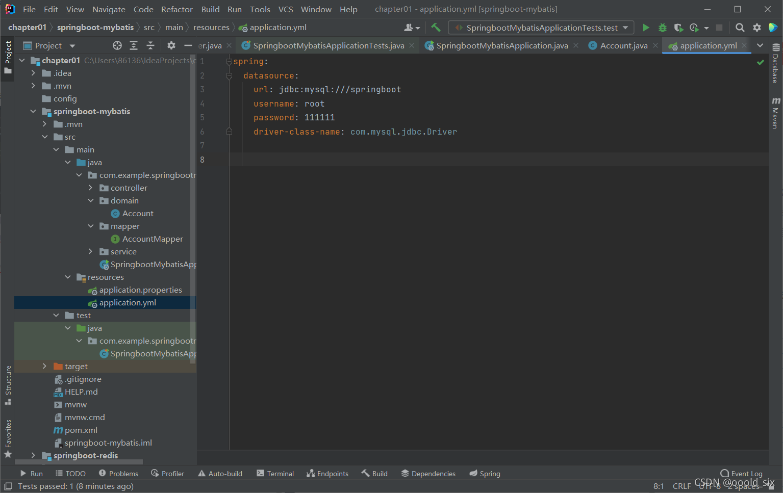Open profiler run options dropdown arrow
The width and height of the screenshot is (783, 493).
click(706, 28)
